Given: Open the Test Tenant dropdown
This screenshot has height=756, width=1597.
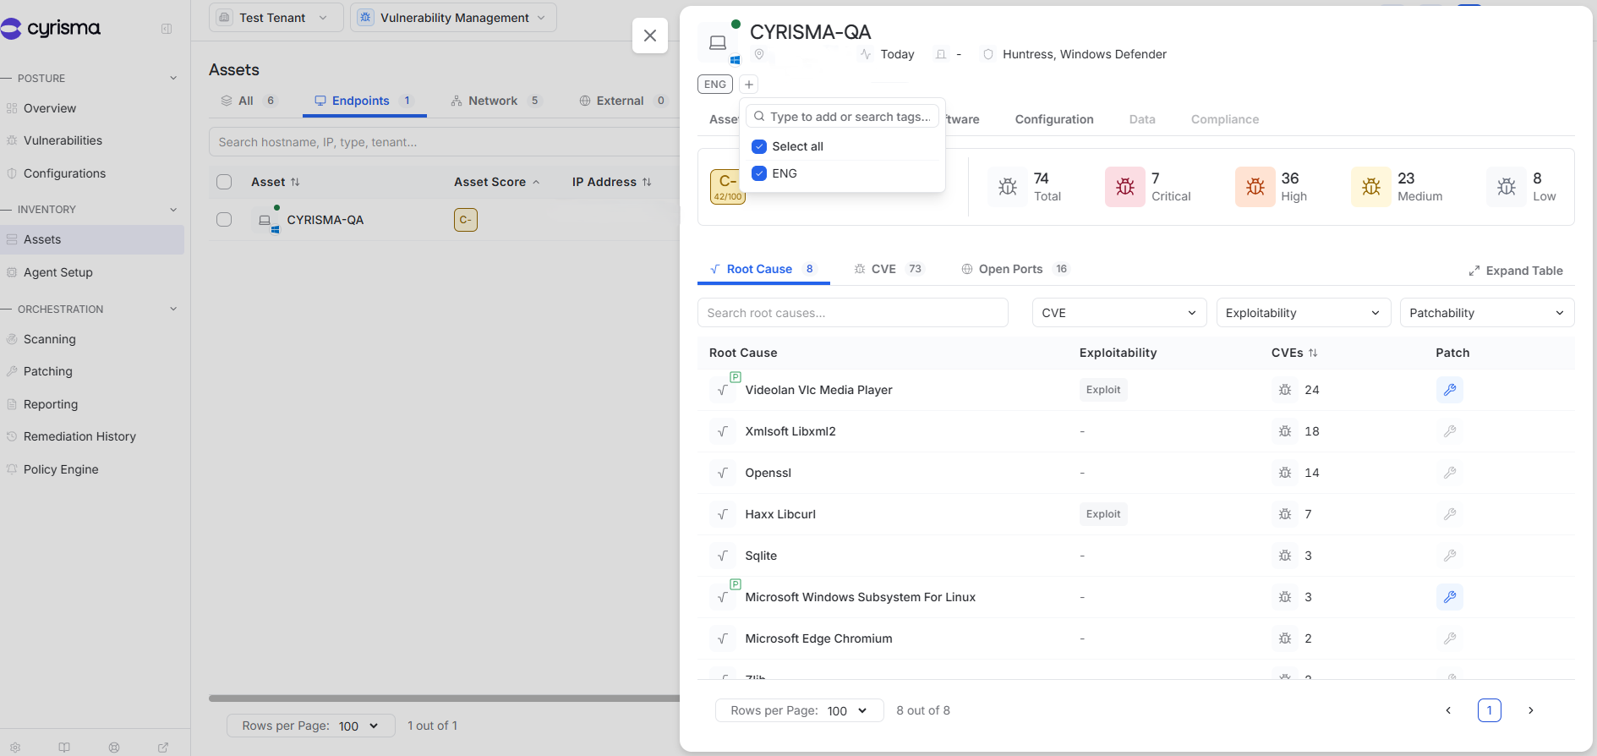Looking at the screenshot, I should [x=276, y=18].
